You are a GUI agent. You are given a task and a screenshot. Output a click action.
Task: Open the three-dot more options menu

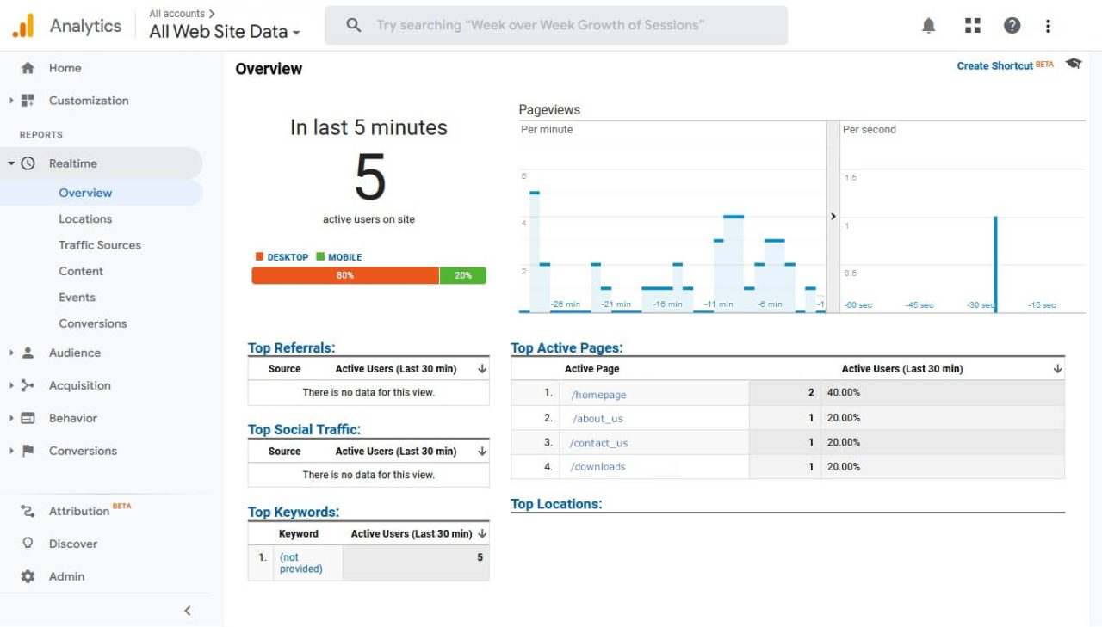tap(1048, 26)
